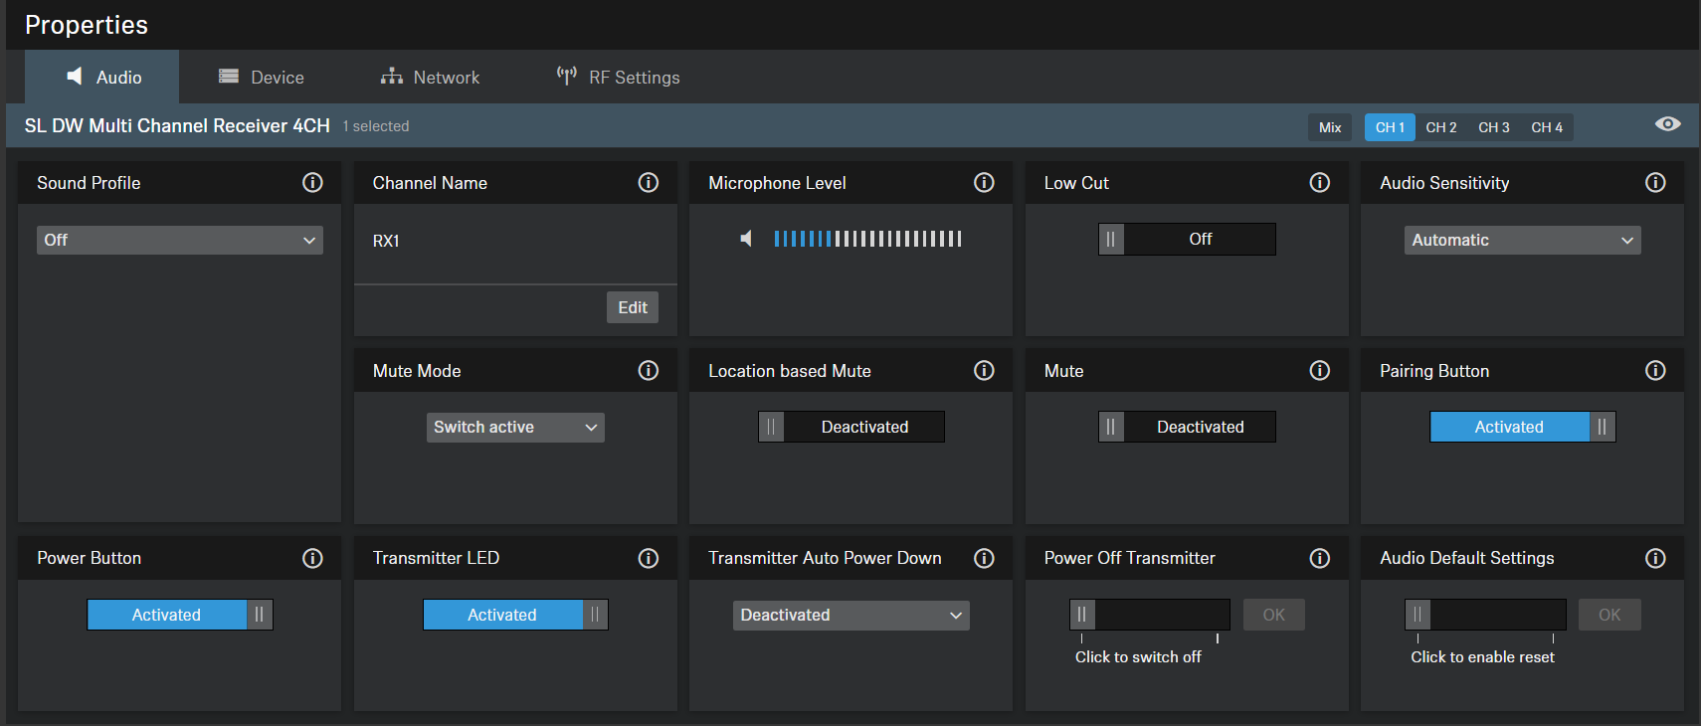The height and width of the screenshot is (726, 1701).
Task: Turn off the Transmitter LED toggle
Action: [x=515, y=615]
